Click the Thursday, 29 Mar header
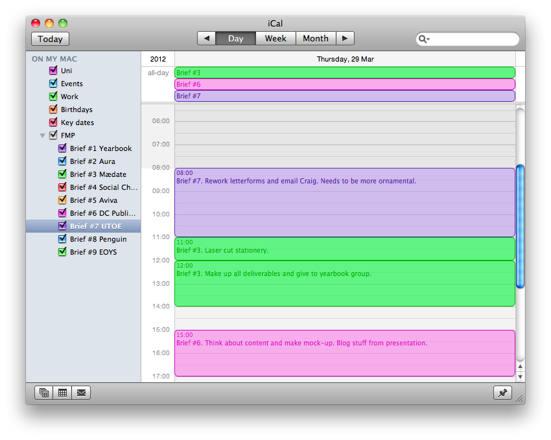The width and height of the screenshot is (551, 440). (x=345, y=59)
